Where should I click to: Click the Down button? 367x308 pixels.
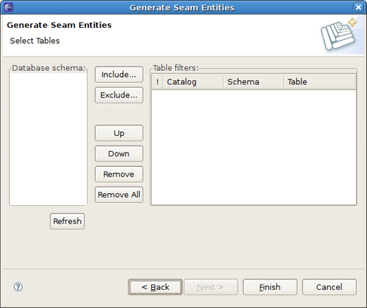point(119,153)
